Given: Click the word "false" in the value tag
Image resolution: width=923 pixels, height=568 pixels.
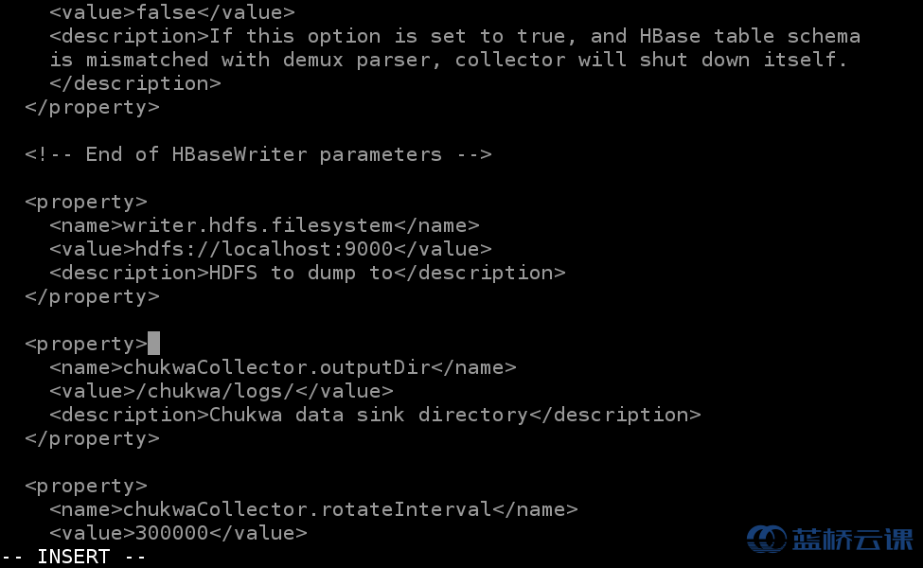Looking at the screenshot, I should coord(172,12).
